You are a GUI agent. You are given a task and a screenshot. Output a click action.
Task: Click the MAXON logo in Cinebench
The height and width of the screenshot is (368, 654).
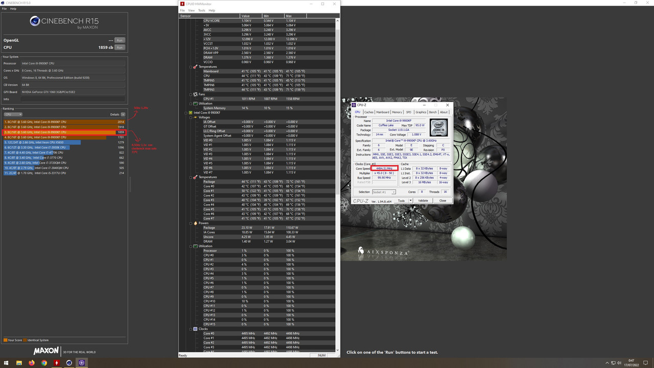[x=46, y=351]
